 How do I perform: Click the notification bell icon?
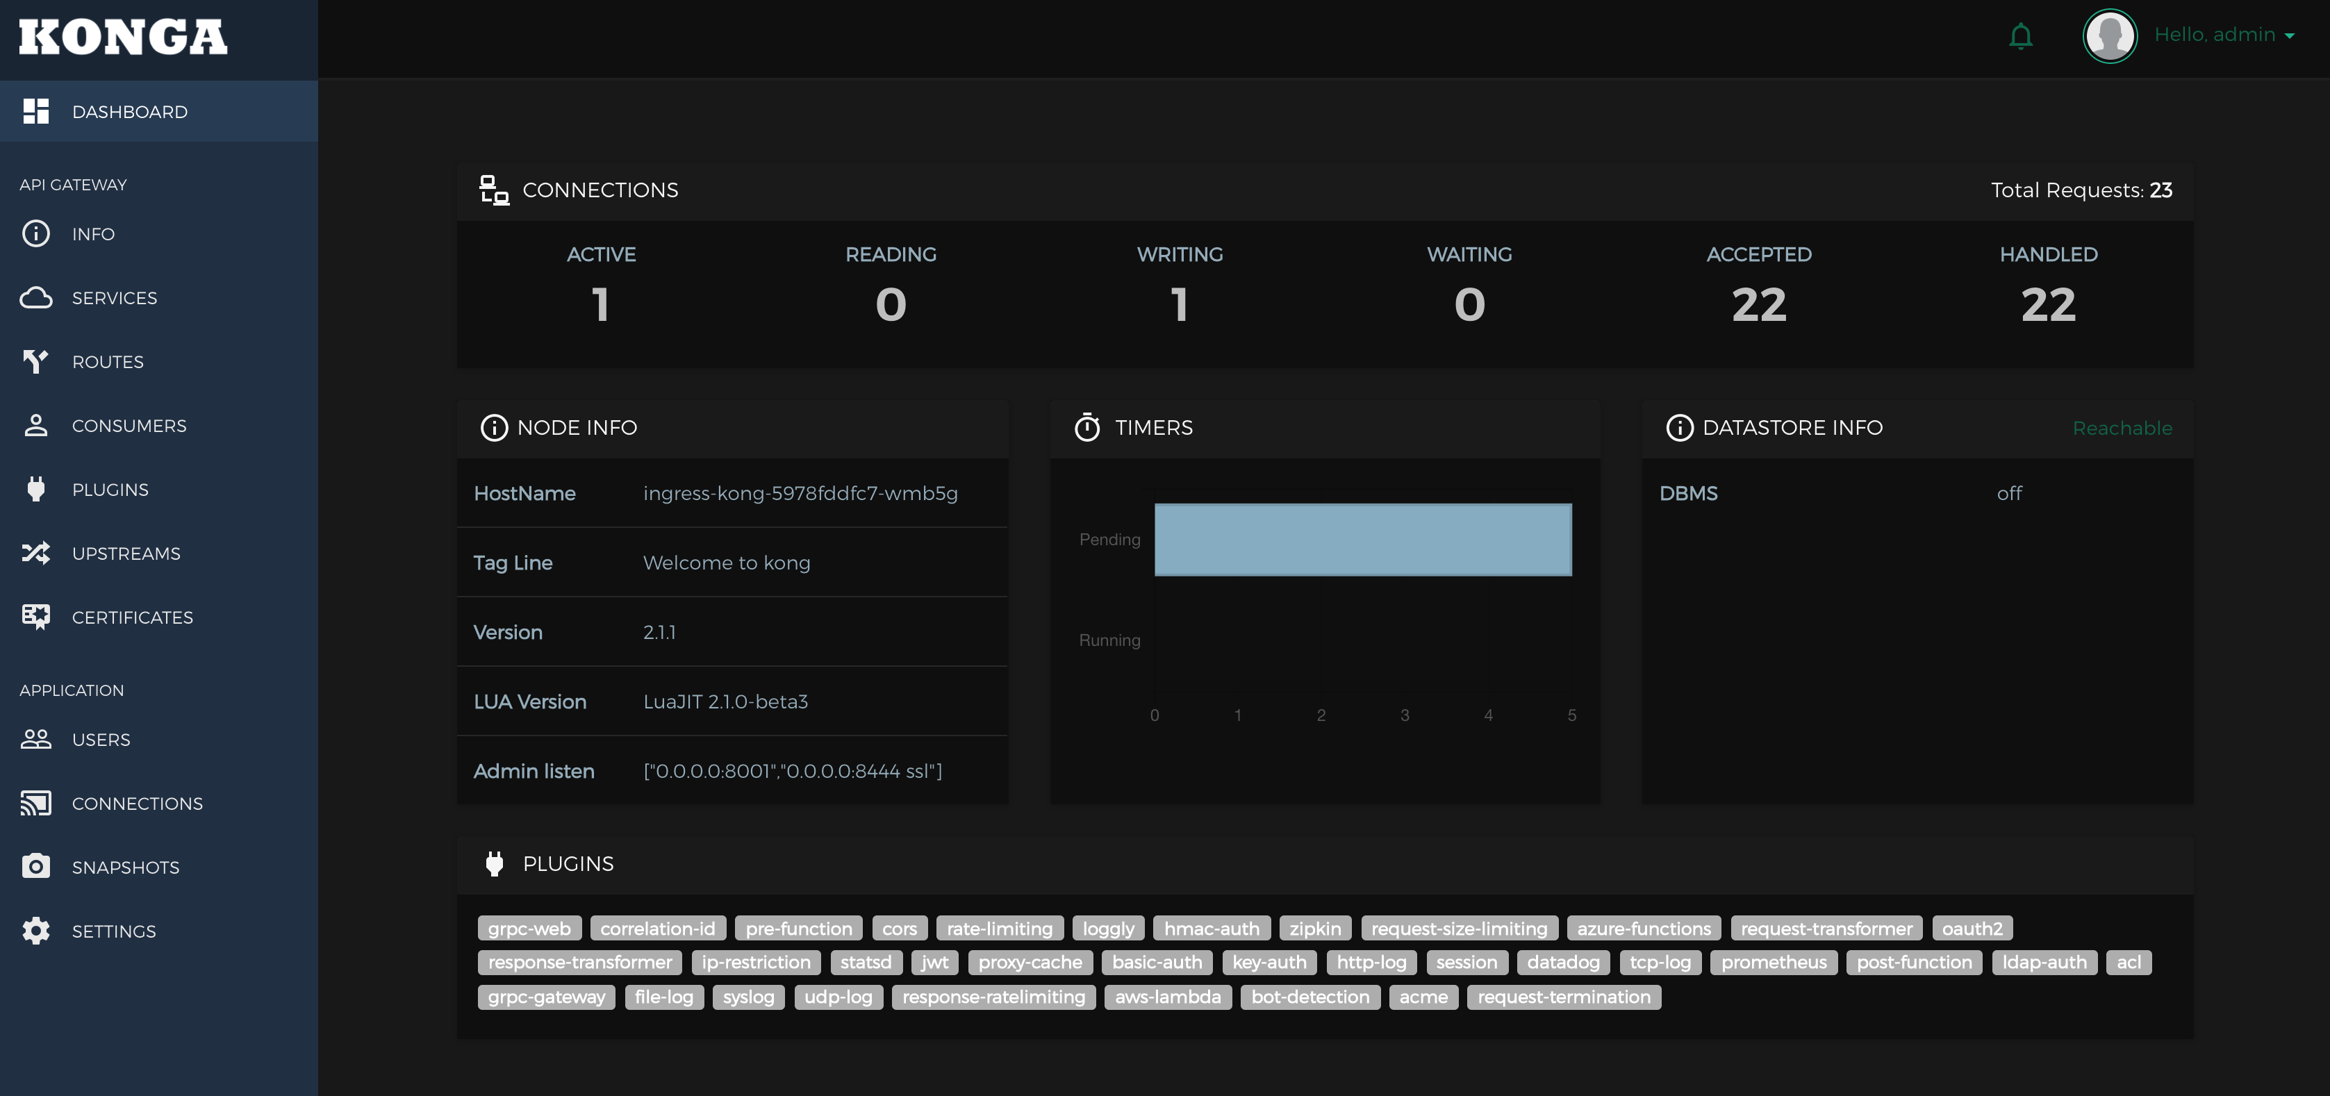[2019, 36]
